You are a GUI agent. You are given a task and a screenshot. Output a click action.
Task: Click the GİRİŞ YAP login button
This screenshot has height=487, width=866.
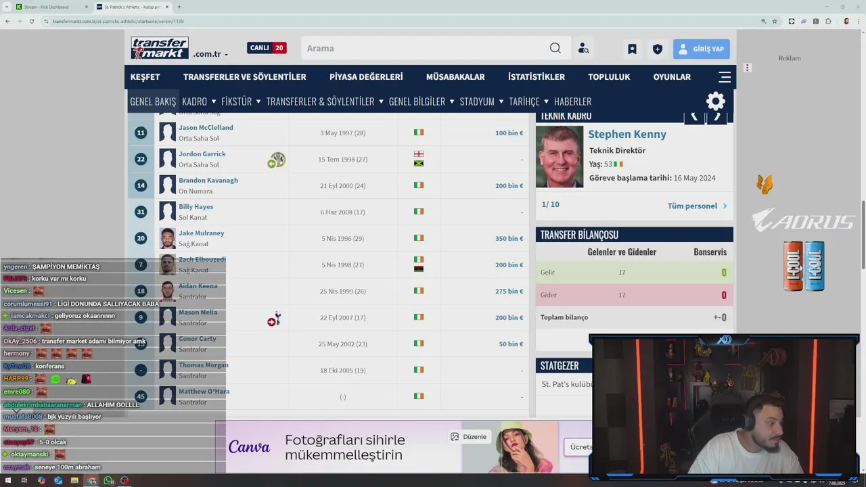701,49
